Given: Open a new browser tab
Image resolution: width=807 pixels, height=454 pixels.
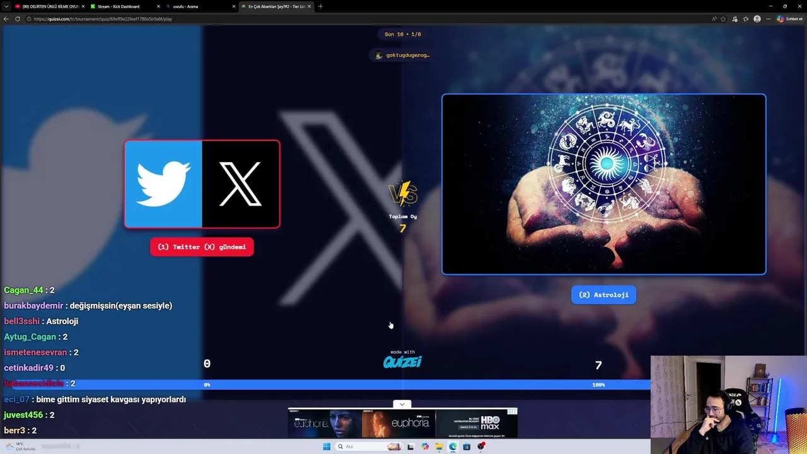Looking at the screenshot, I should pos(320,6).
